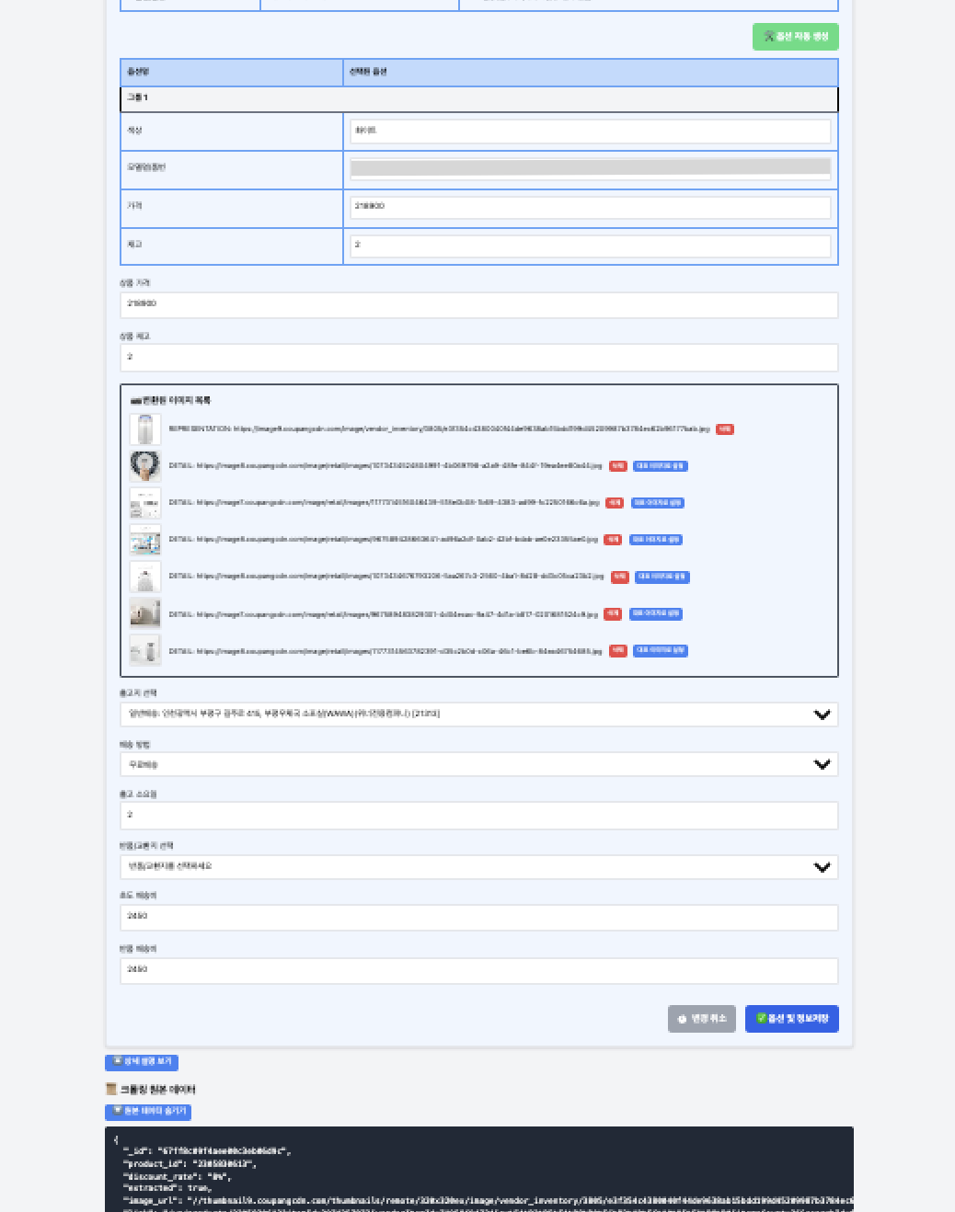This screenshot has height=1212, width=955.
Task: Click the first DETAIL image thumbnail
Action: (145, 466)
